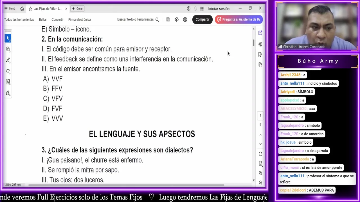
Task: Click heading EL LENGUAJE Y SUS APSECTOS
Action: click(142, 134)
